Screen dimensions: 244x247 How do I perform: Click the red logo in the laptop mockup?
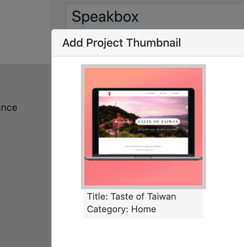(110, 93)
